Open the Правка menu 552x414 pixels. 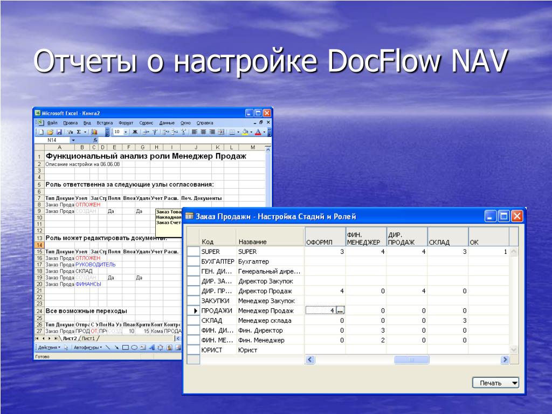coord(71,123)
